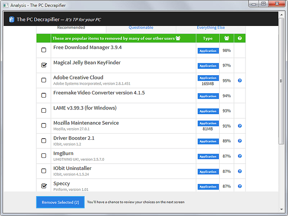Screen dimensions: 288x216
Task: Click the 'Adobe Creative Cloud' program name
Action: pos(78,77)
